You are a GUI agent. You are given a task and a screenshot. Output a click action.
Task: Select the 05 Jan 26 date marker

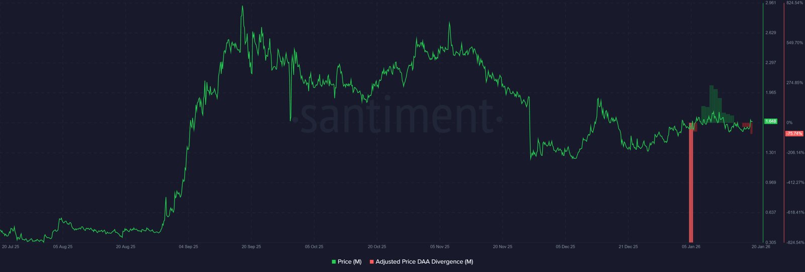(x=691, y=247)
